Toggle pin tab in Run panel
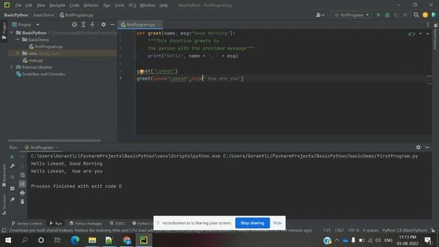The image size is (439, 247). tap(12, 200)
